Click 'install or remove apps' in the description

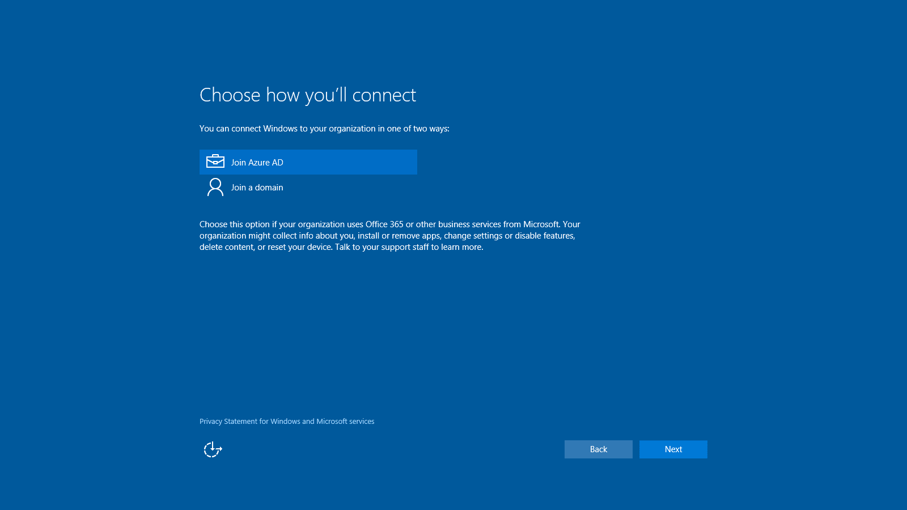(399, 236)
